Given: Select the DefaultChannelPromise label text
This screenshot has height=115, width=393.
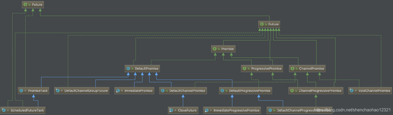Looking at the screenshot, I should click(x=187, y=91).
